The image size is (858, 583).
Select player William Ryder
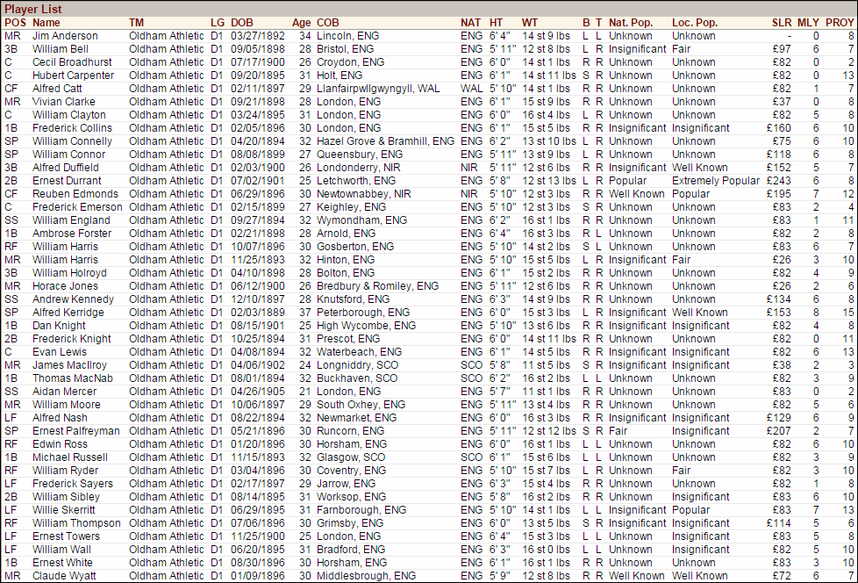coord(65,471)
